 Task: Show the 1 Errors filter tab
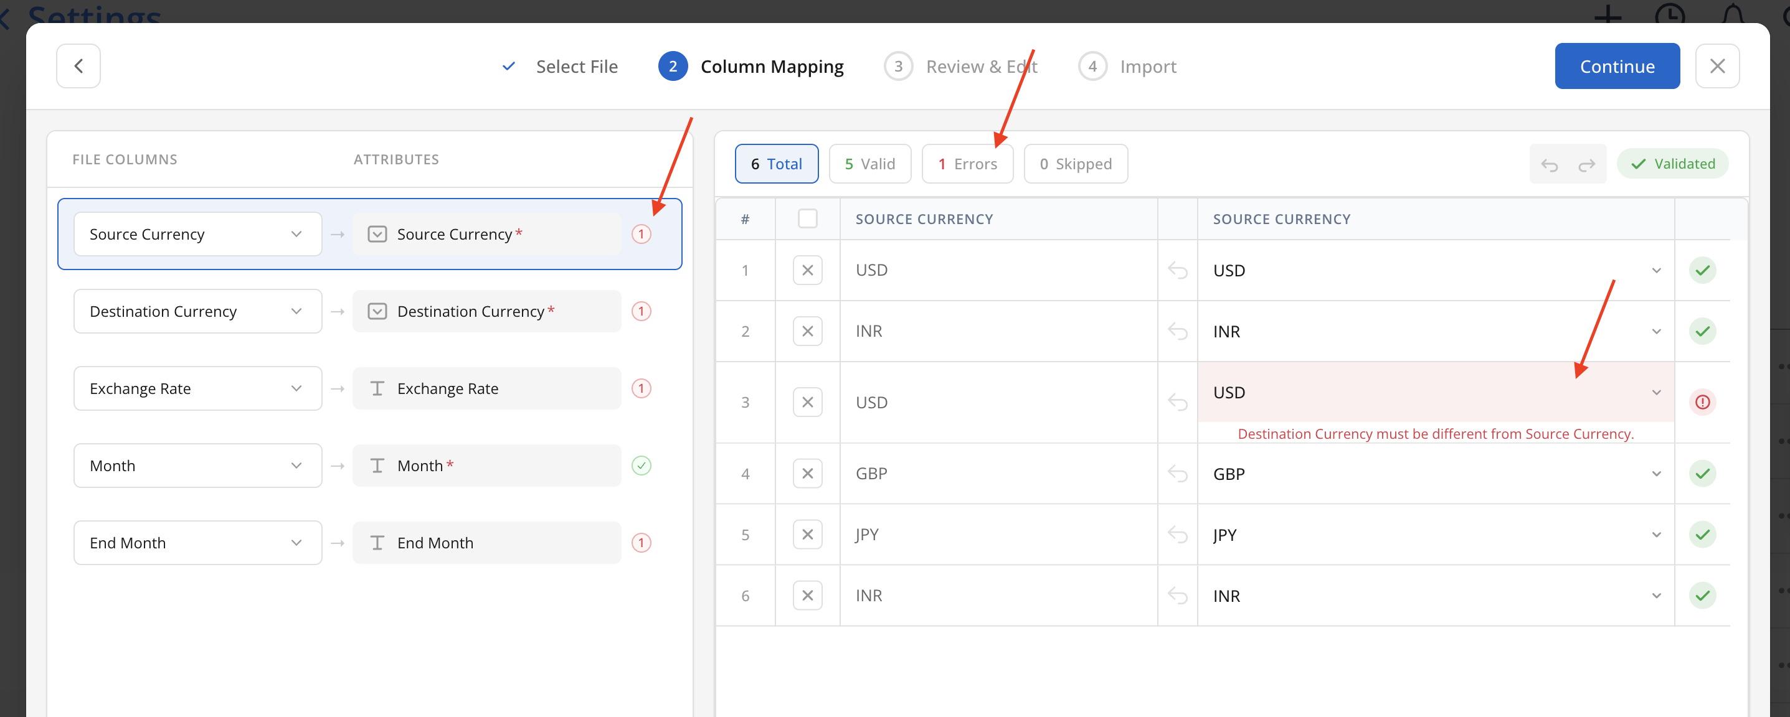967,164
